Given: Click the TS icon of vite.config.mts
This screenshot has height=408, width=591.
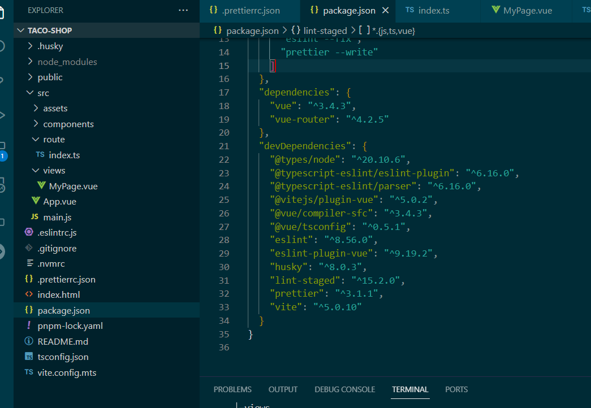Looking at the screenshot, I should [29, 372].
